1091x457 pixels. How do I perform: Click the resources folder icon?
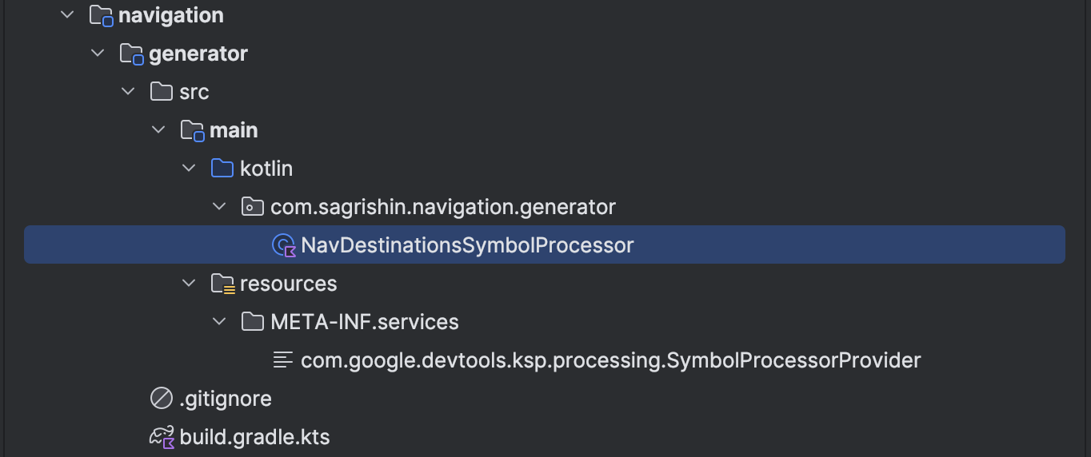222,284
